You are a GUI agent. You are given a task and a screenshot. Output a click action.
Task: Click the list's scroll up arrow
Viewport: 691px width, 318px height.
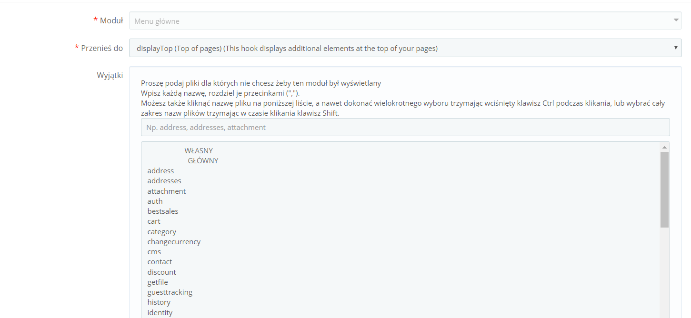pos(664,147)
